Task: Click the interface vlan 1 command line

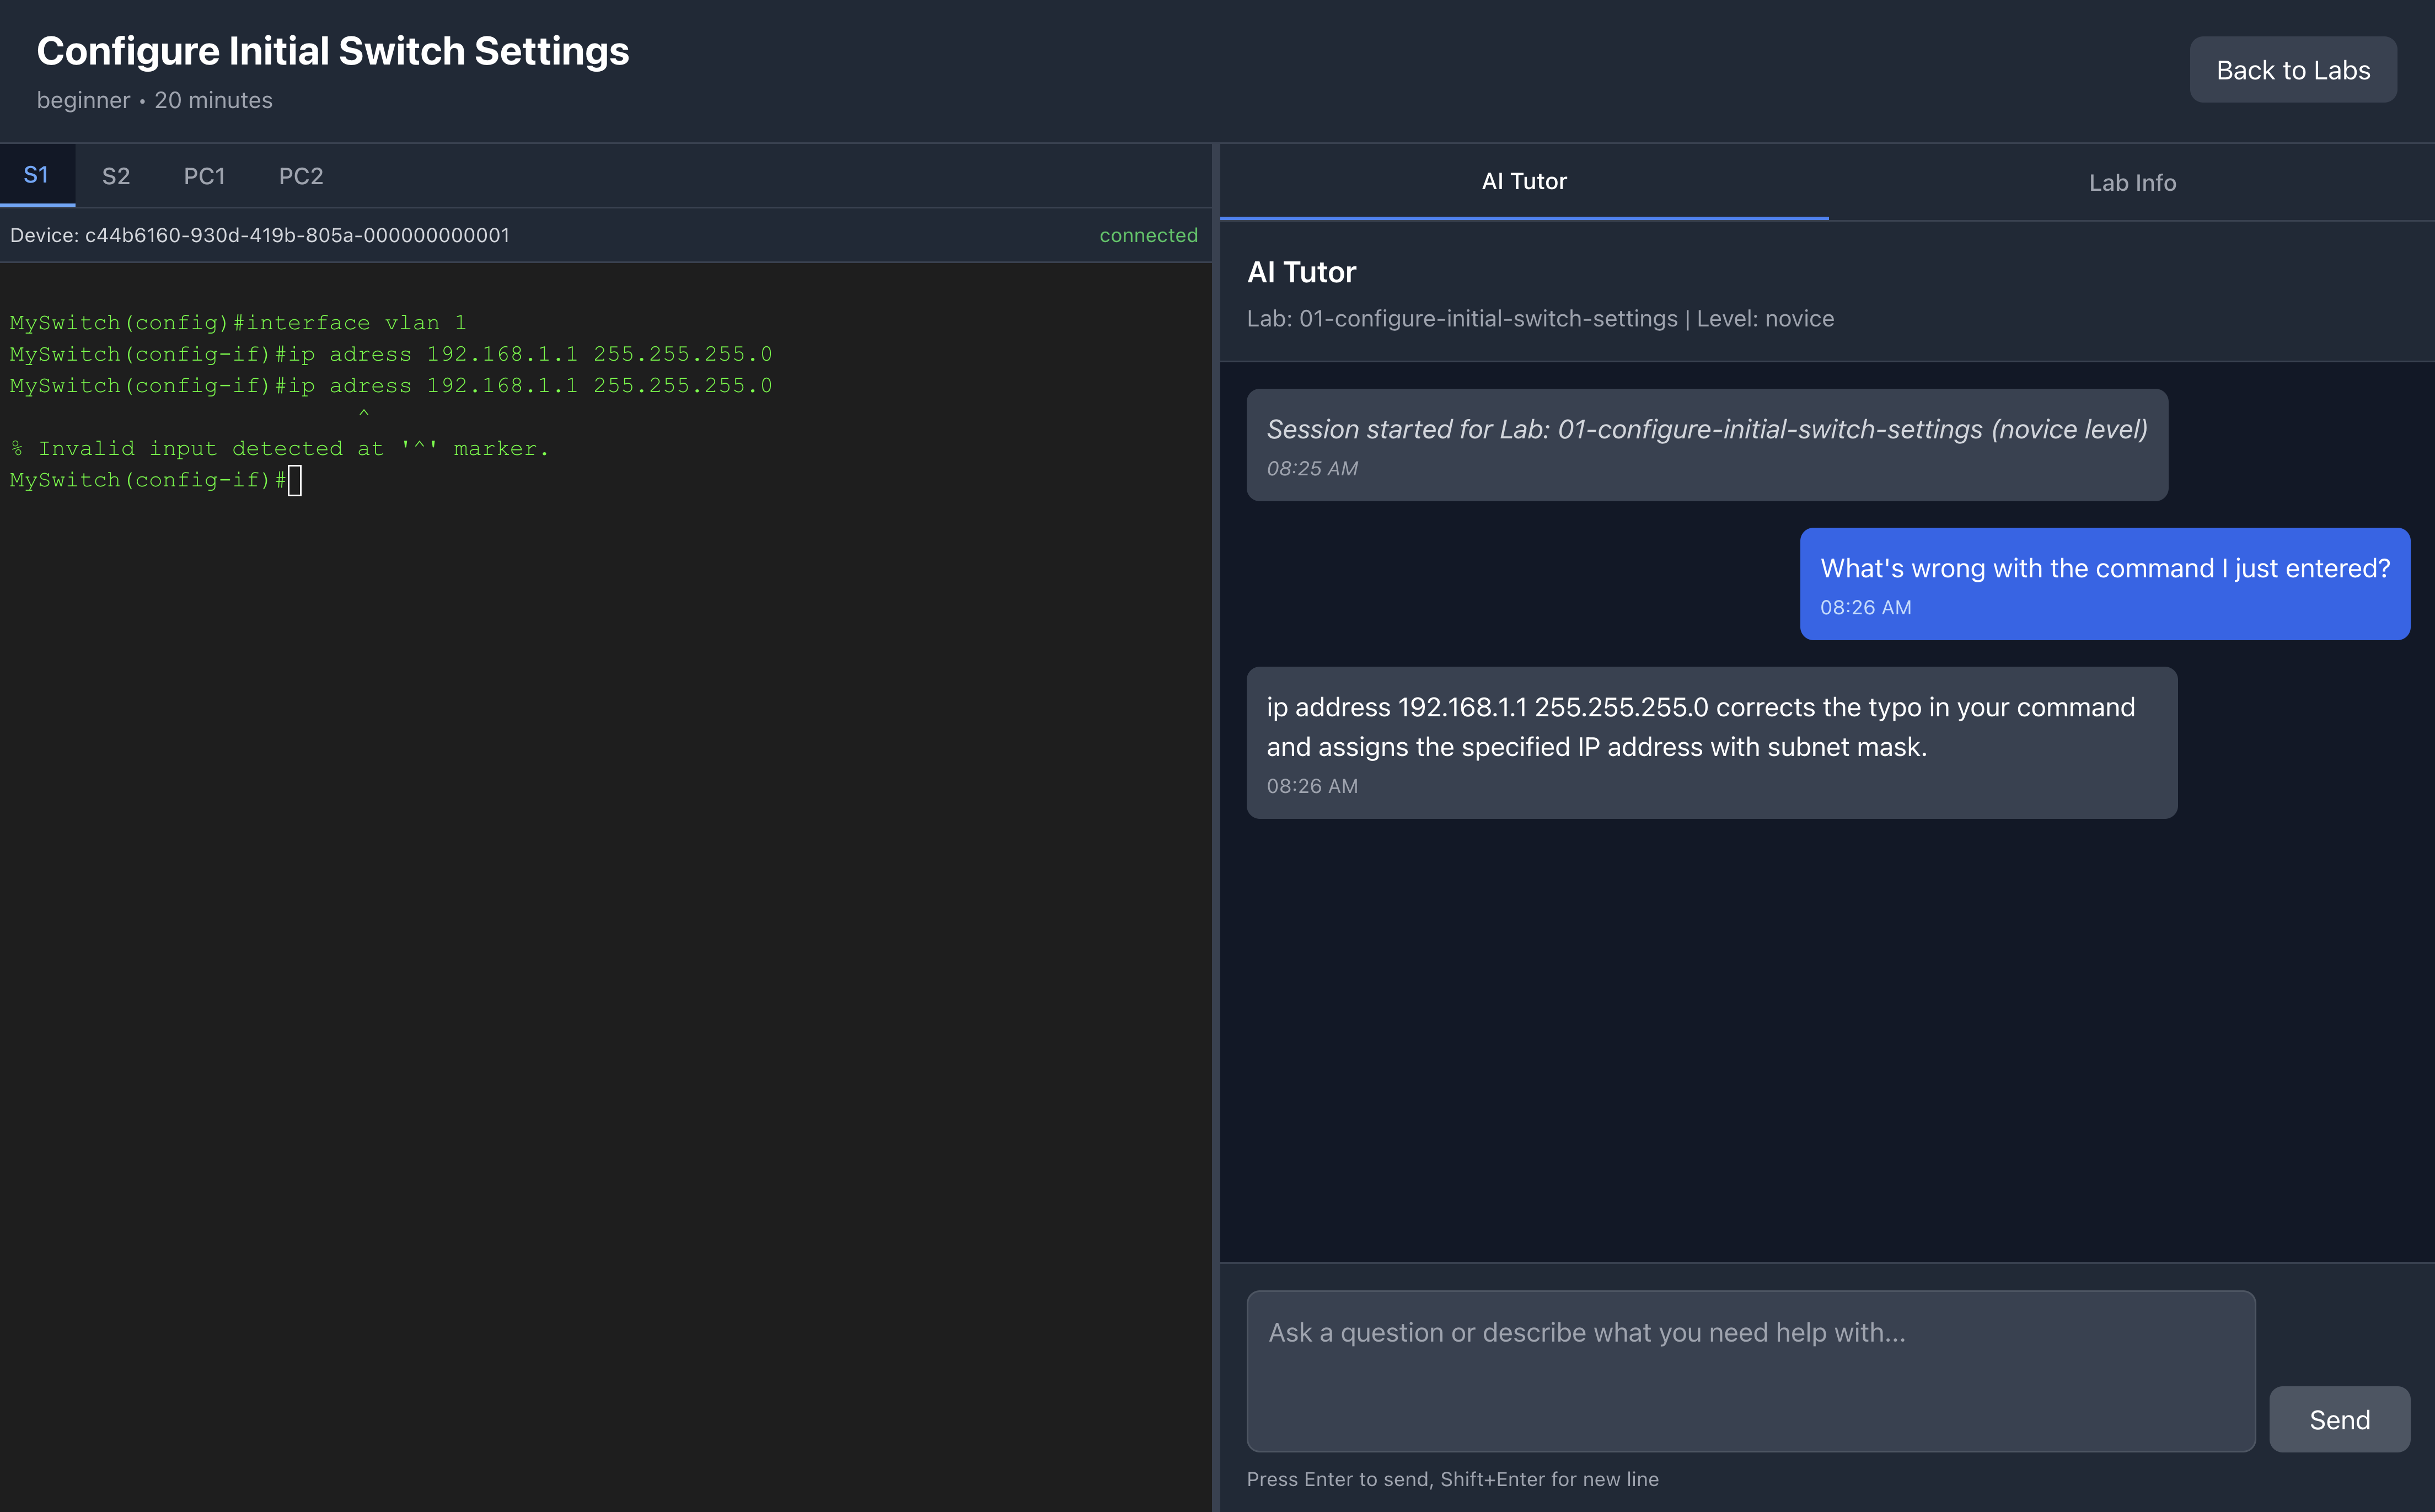Action: click(238, 323)
